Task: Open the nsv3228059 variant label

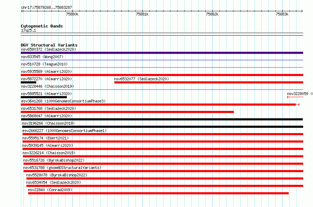Action: tap(300, 94)
